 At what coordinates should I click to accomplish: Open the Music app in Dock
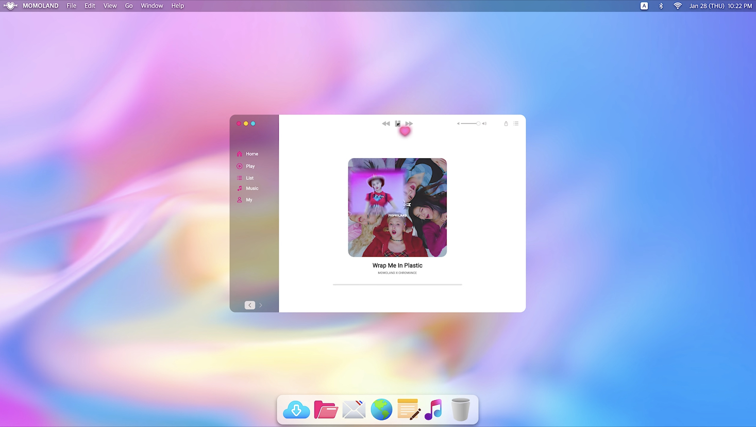tap(433, 409)
